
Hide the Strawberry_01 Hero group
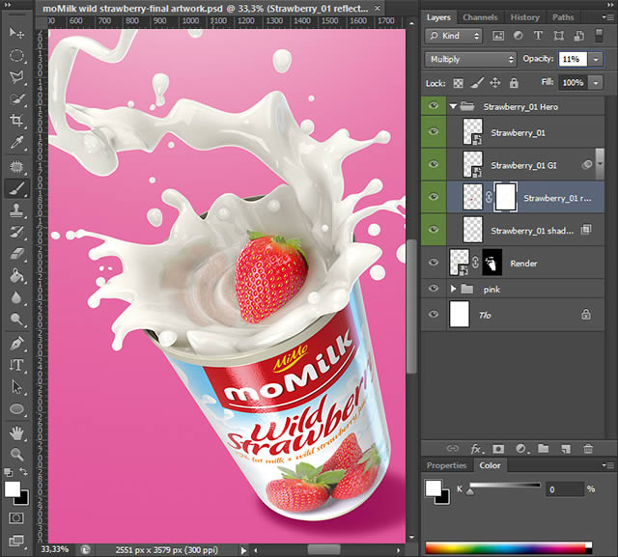pyautogui.click(x=434, y=105)
